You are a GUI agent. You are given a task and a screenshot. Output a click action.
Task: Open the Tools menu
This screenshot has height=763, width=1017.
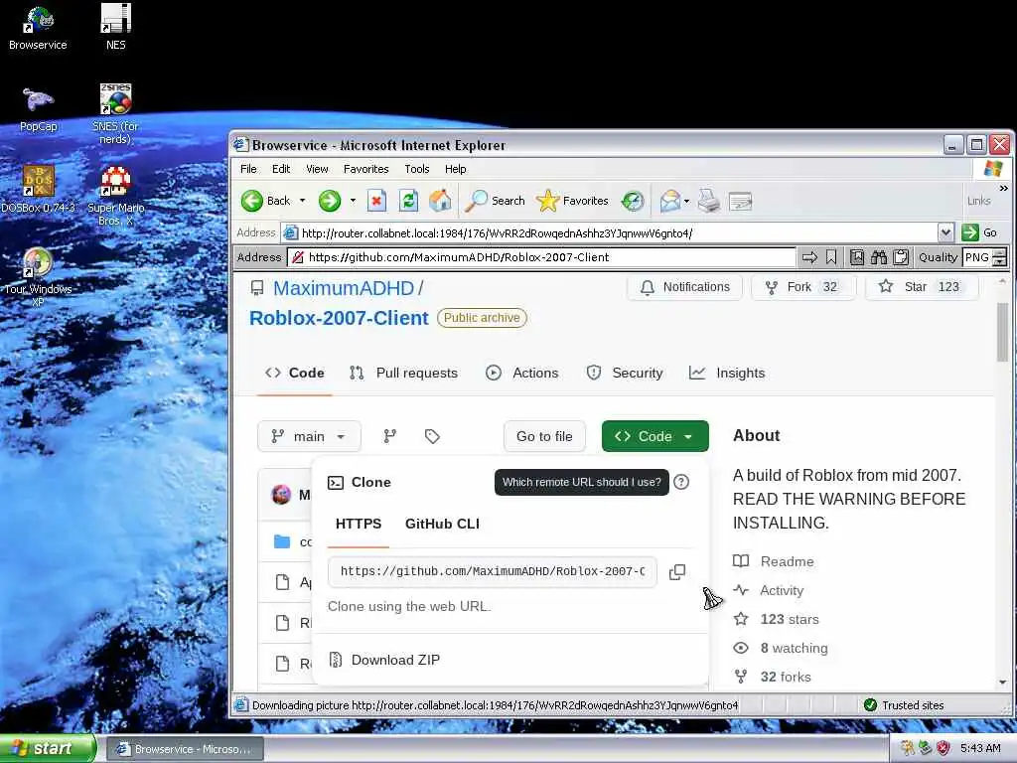click(x=416, y=169)
